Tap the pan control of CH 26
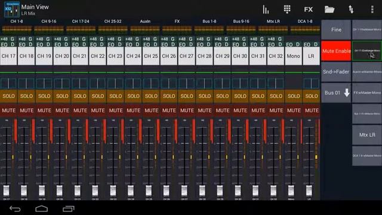 (169, 84)
